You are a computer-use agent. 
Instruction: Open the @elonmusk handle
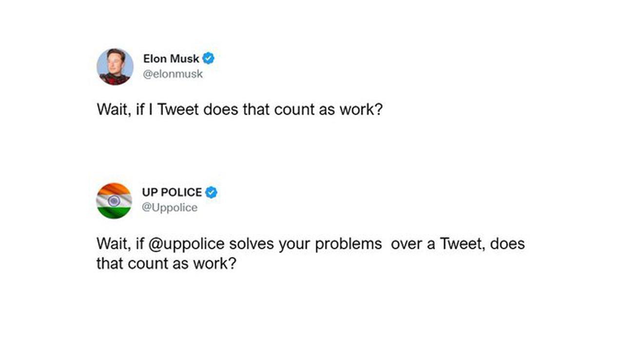click(x=173, y=74)
